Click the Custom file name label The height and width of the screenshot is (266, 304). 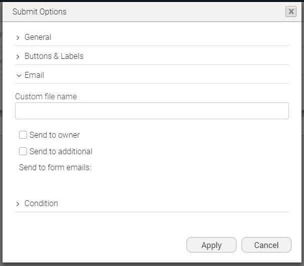coord(46,96)
